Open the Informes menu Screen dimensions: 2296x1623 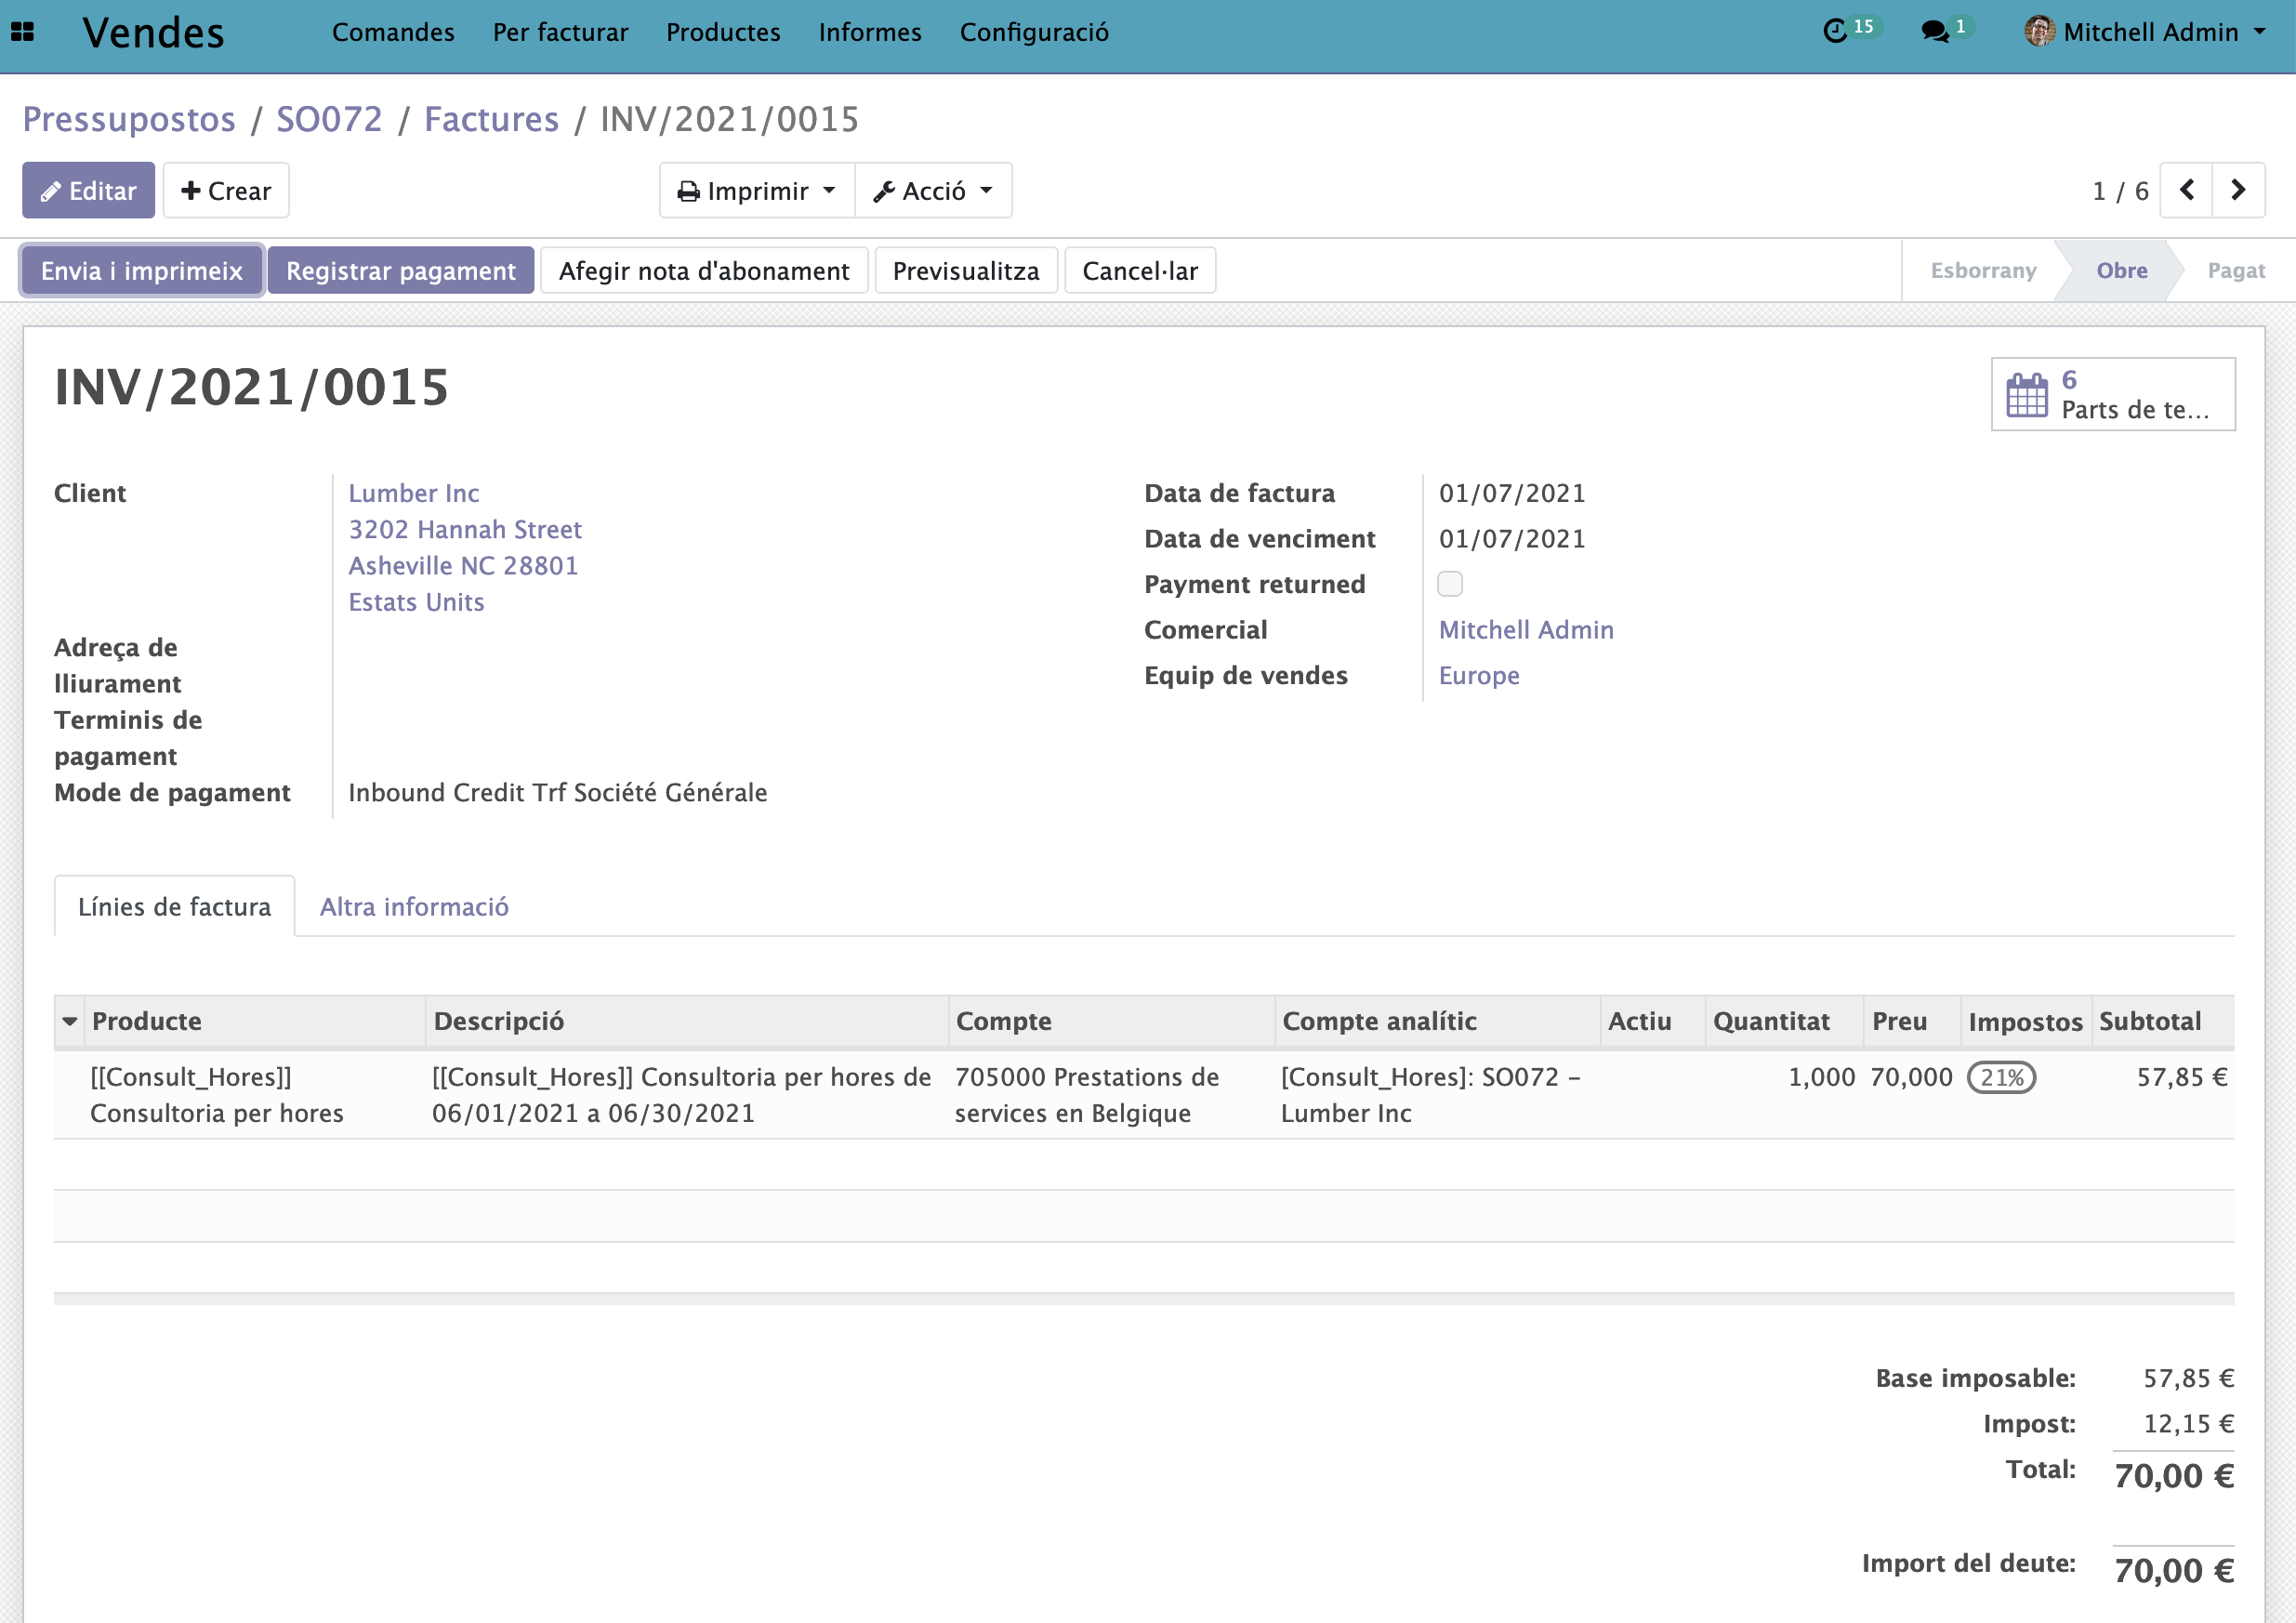point(870,32)
